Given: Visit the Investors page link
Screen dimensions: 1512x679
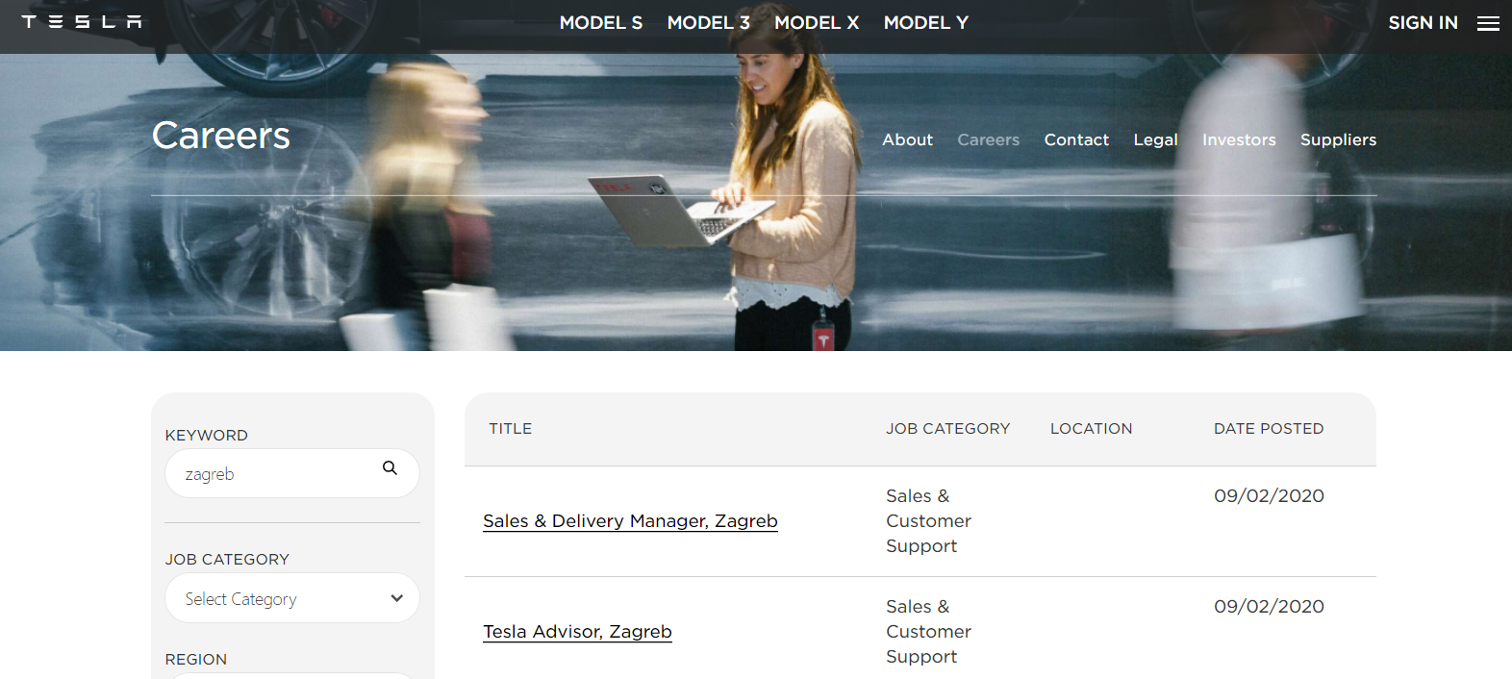Looking at the screenshot, I should [1239, 139].
